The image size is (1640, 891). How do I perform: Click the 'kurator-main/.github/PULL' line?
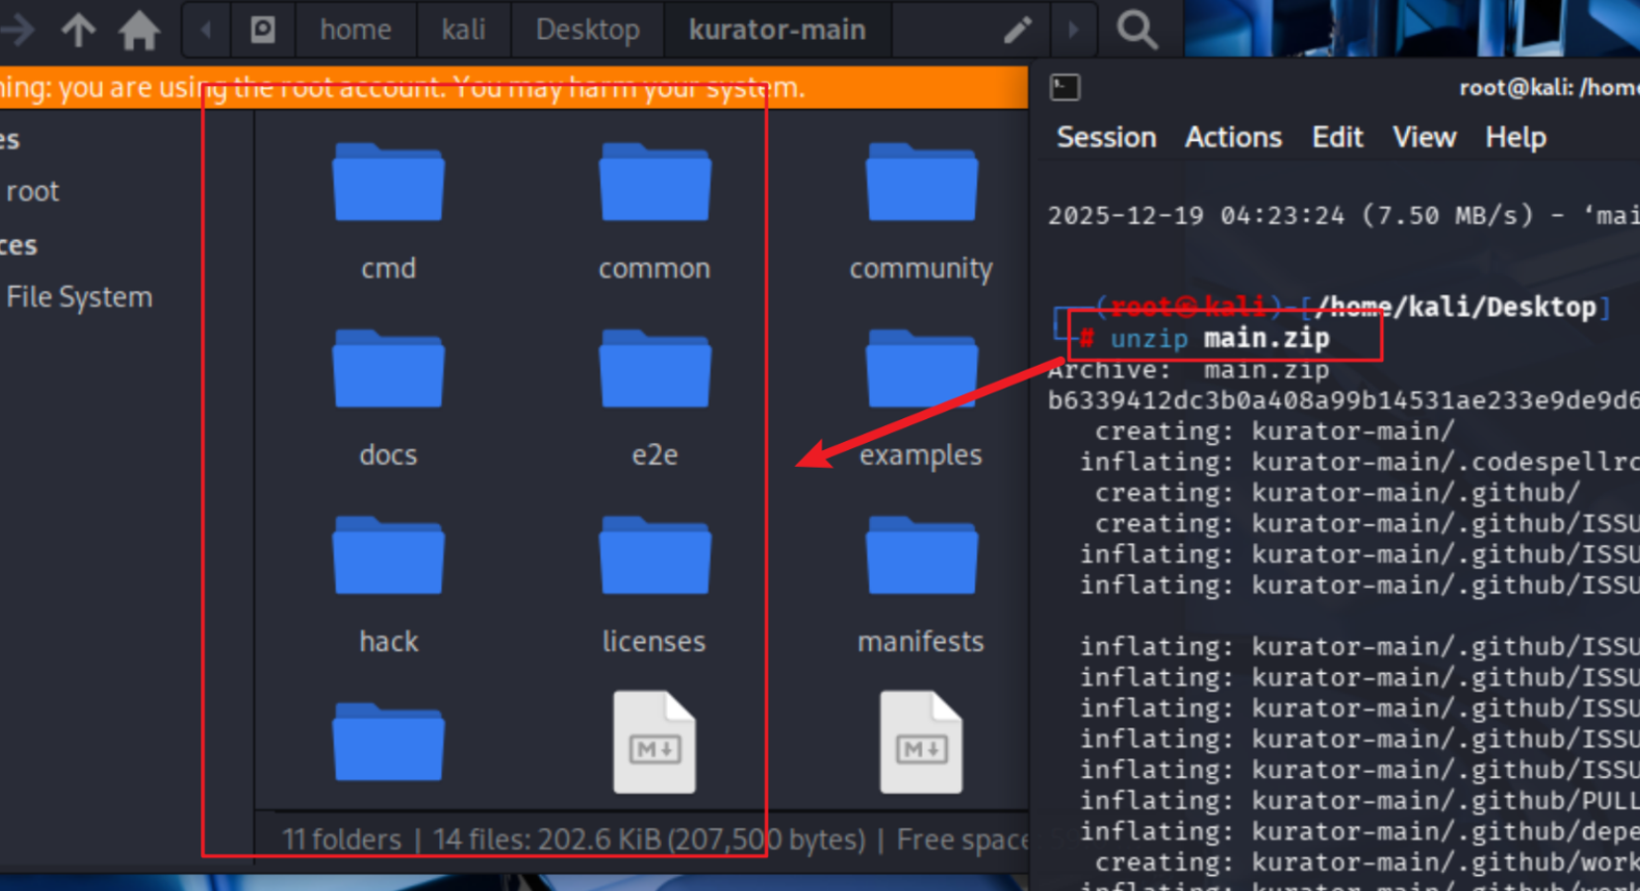point(1359,801)
